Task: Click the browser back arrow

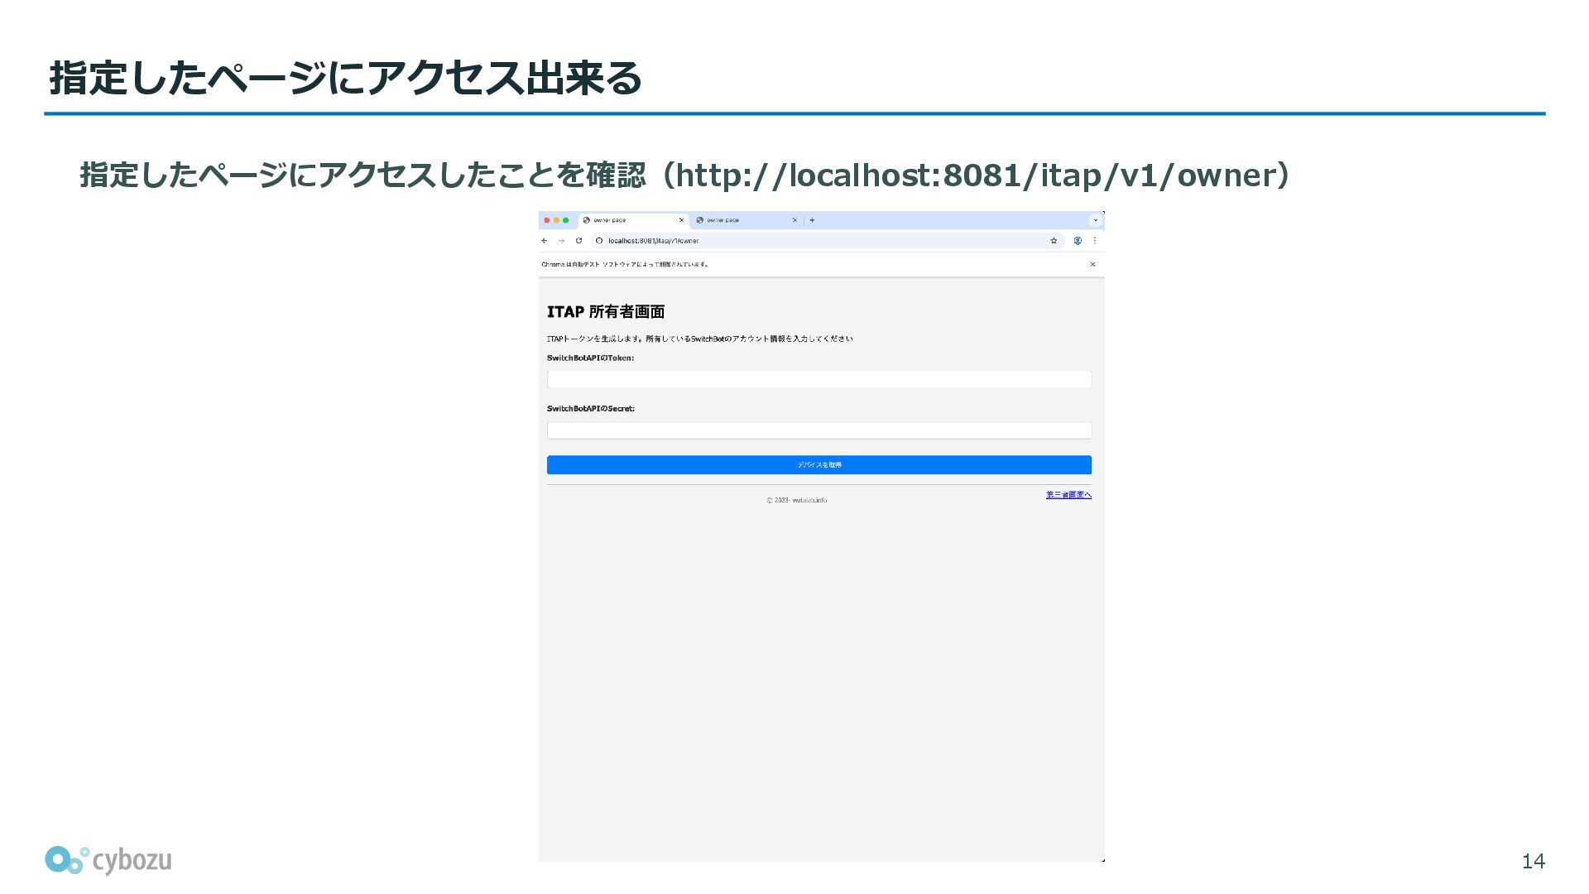Action: coord(544,241)
